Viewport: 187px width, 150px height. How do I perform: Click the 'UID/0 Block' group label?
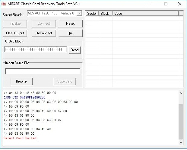[14, 41]
